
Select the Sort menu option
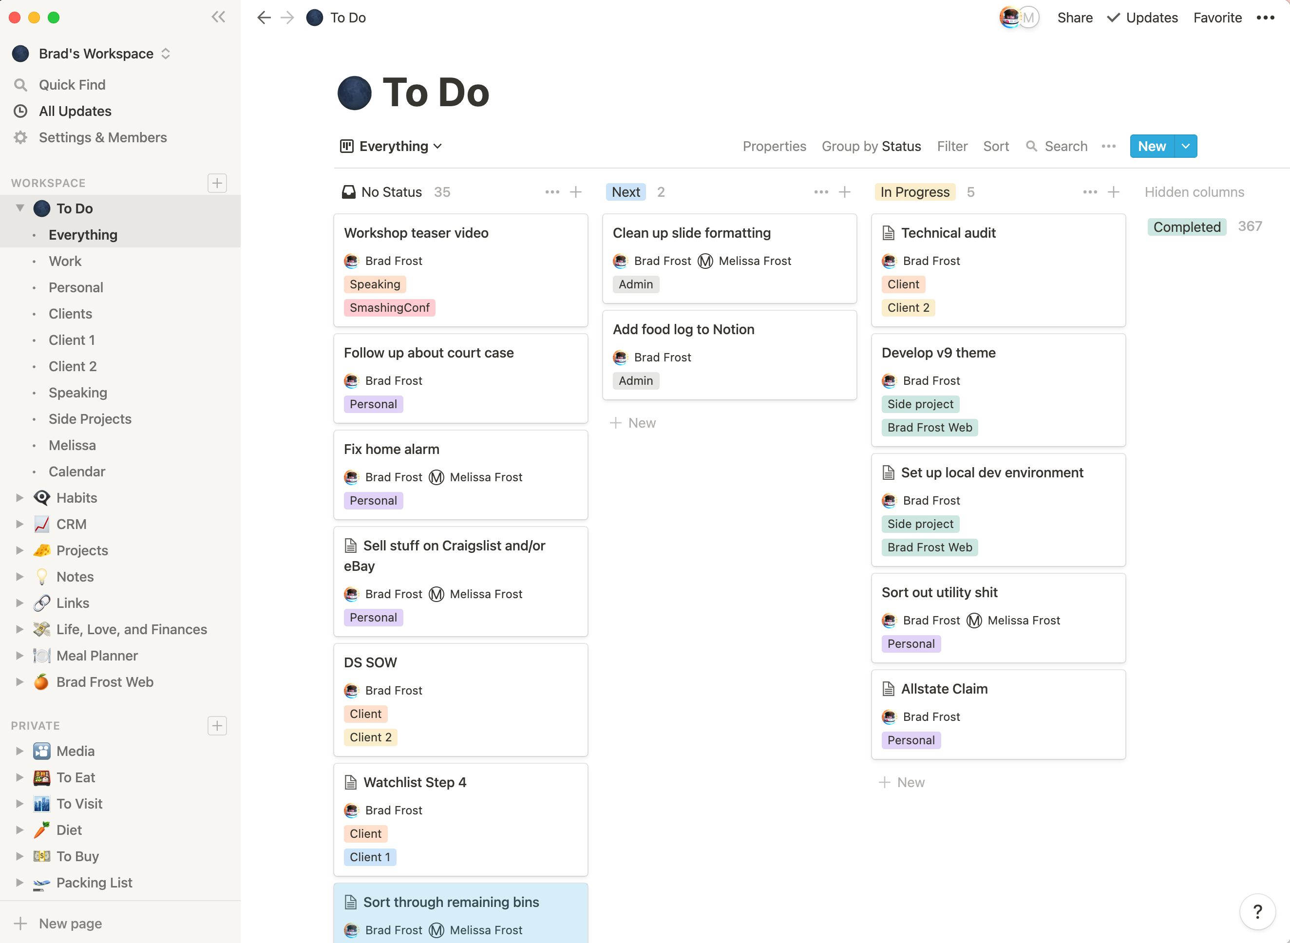pos(996,146)
